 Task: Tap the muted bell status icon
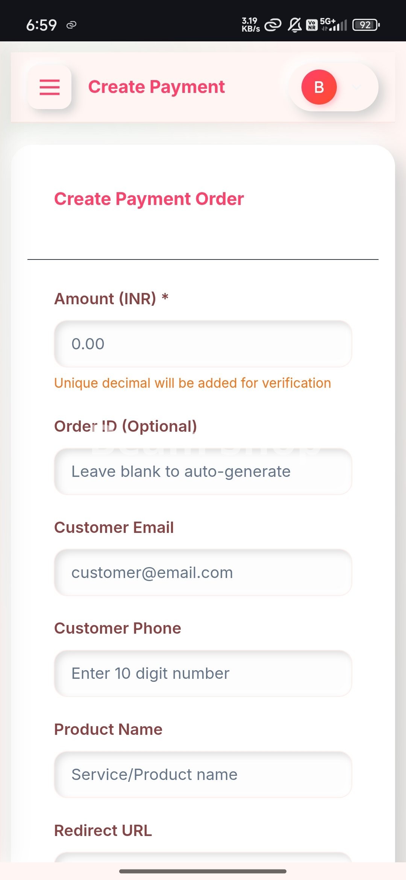pyautogui.click(x=294, y=25)
